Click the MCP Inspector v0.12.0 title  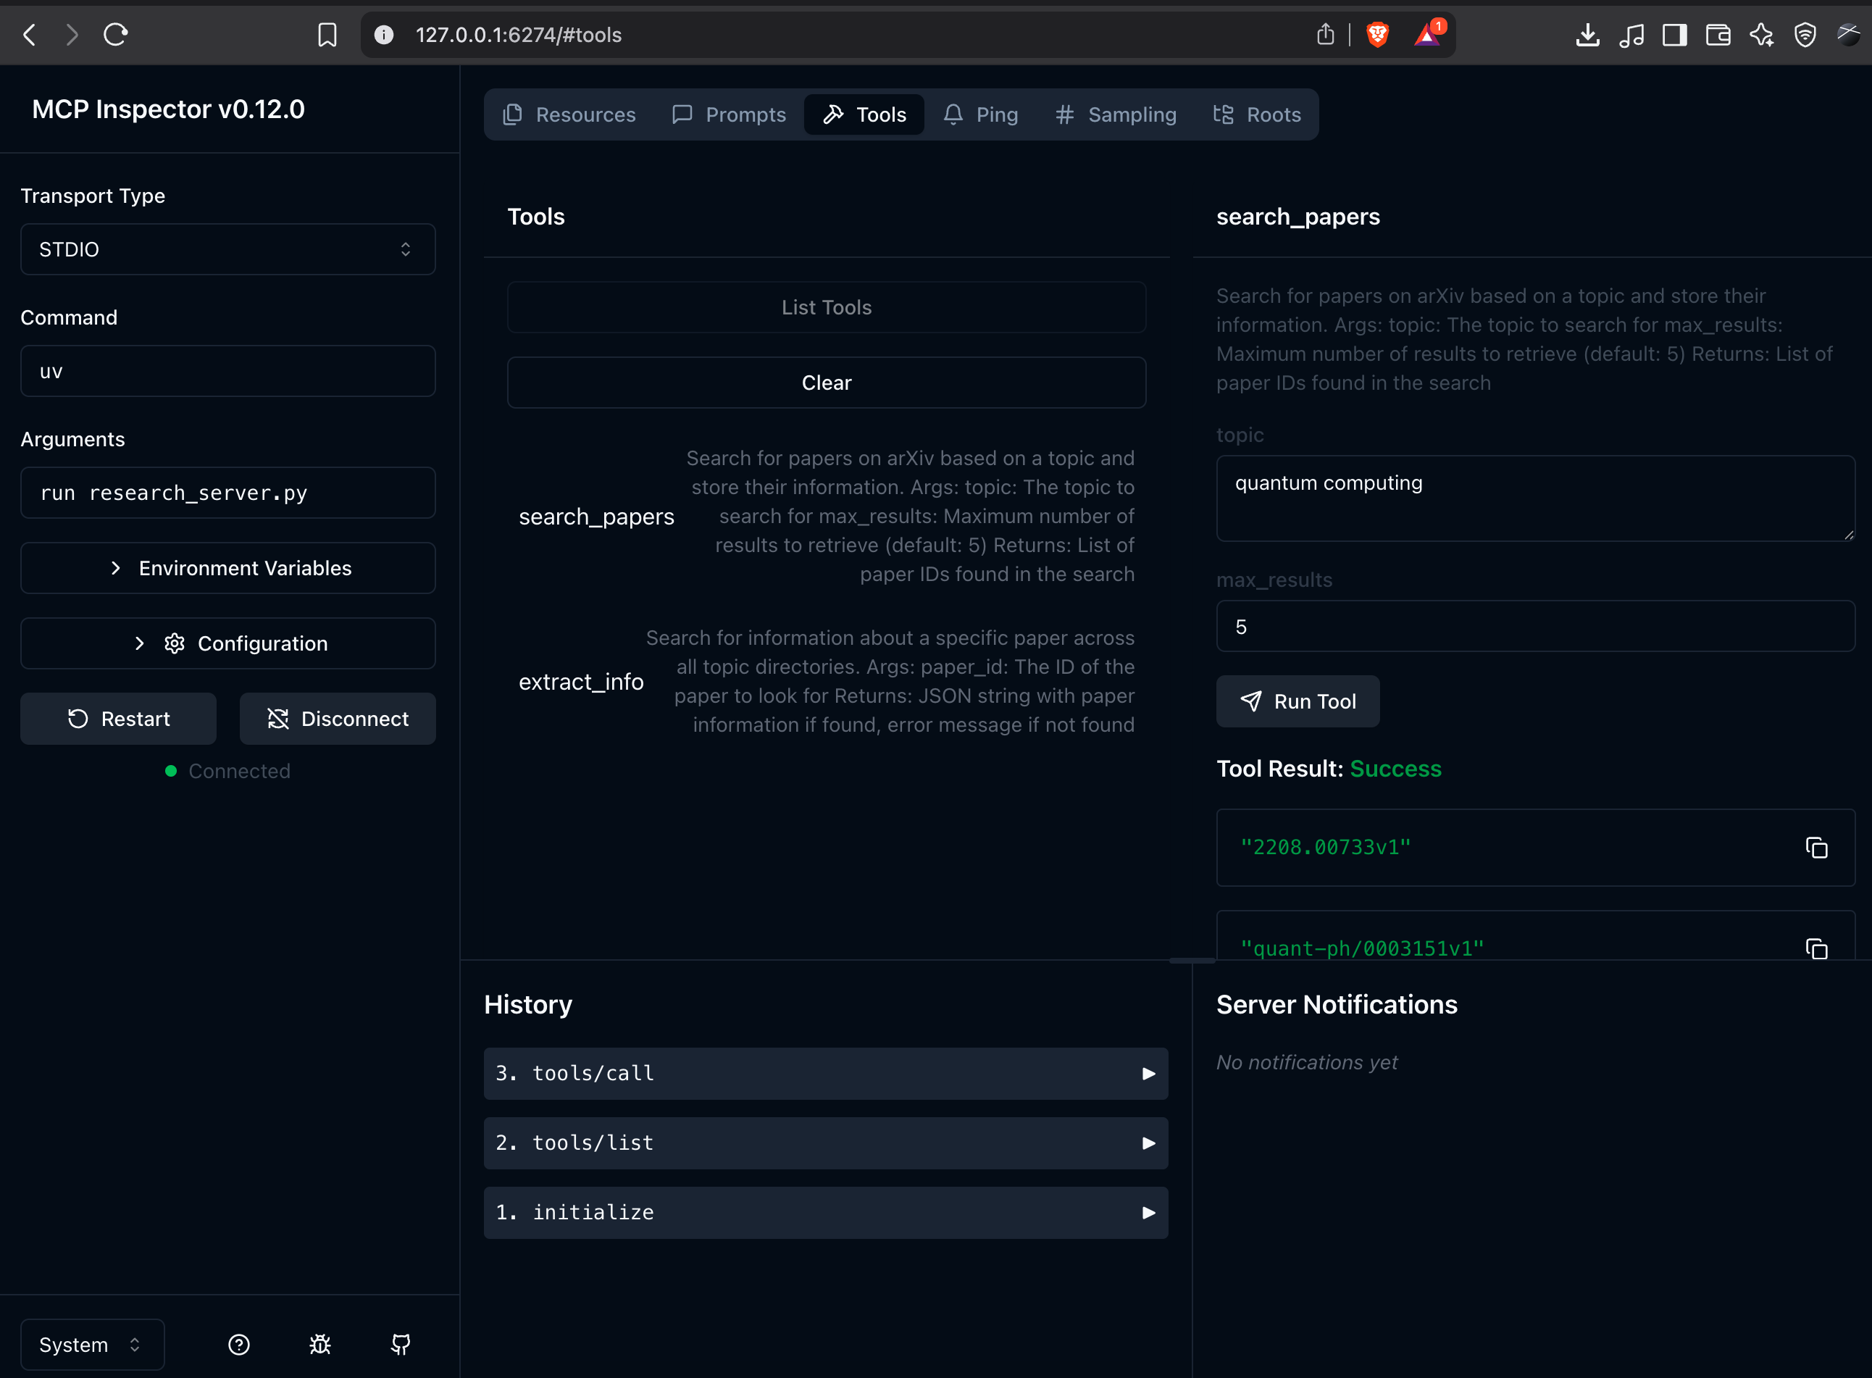click(169, 109)
